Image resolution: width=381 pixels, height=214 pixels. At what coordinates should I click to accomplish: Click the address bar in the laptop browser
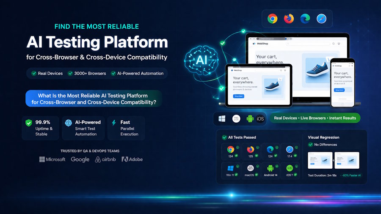point(272,38)
